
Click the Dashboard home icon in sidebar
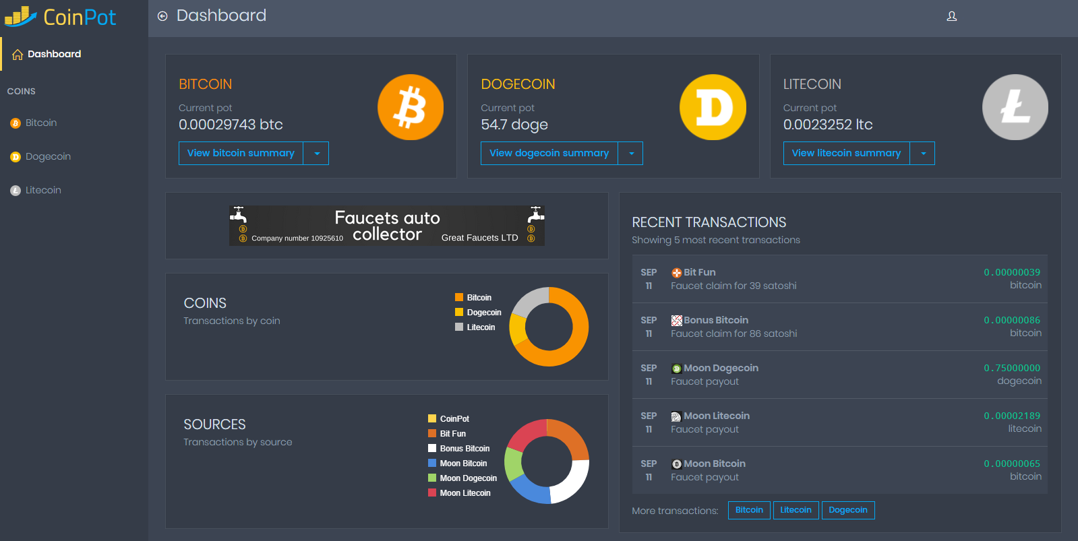coord(18,55)
